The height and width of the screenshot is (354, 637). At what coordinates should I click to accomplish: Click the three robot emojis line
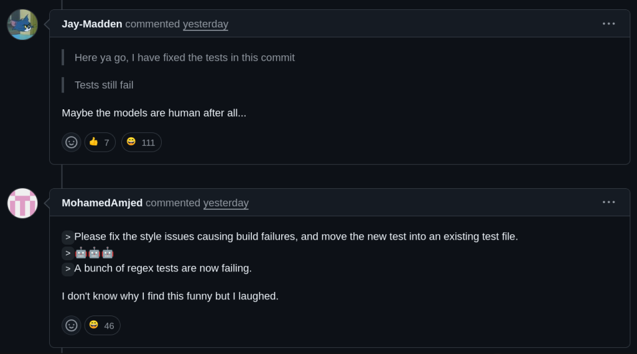[x=94, y=253]
